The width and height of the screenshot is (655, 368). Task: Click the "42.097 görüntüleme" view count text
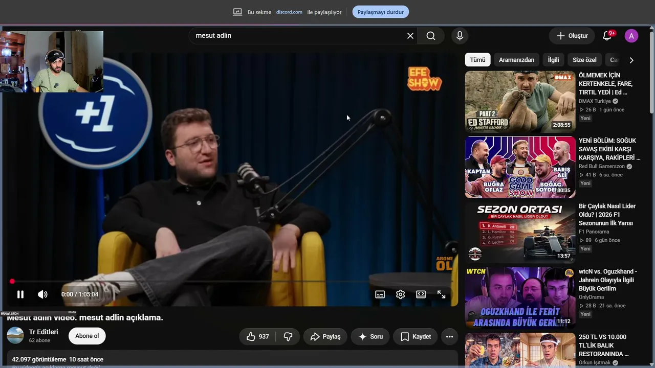tap(39, 360)
